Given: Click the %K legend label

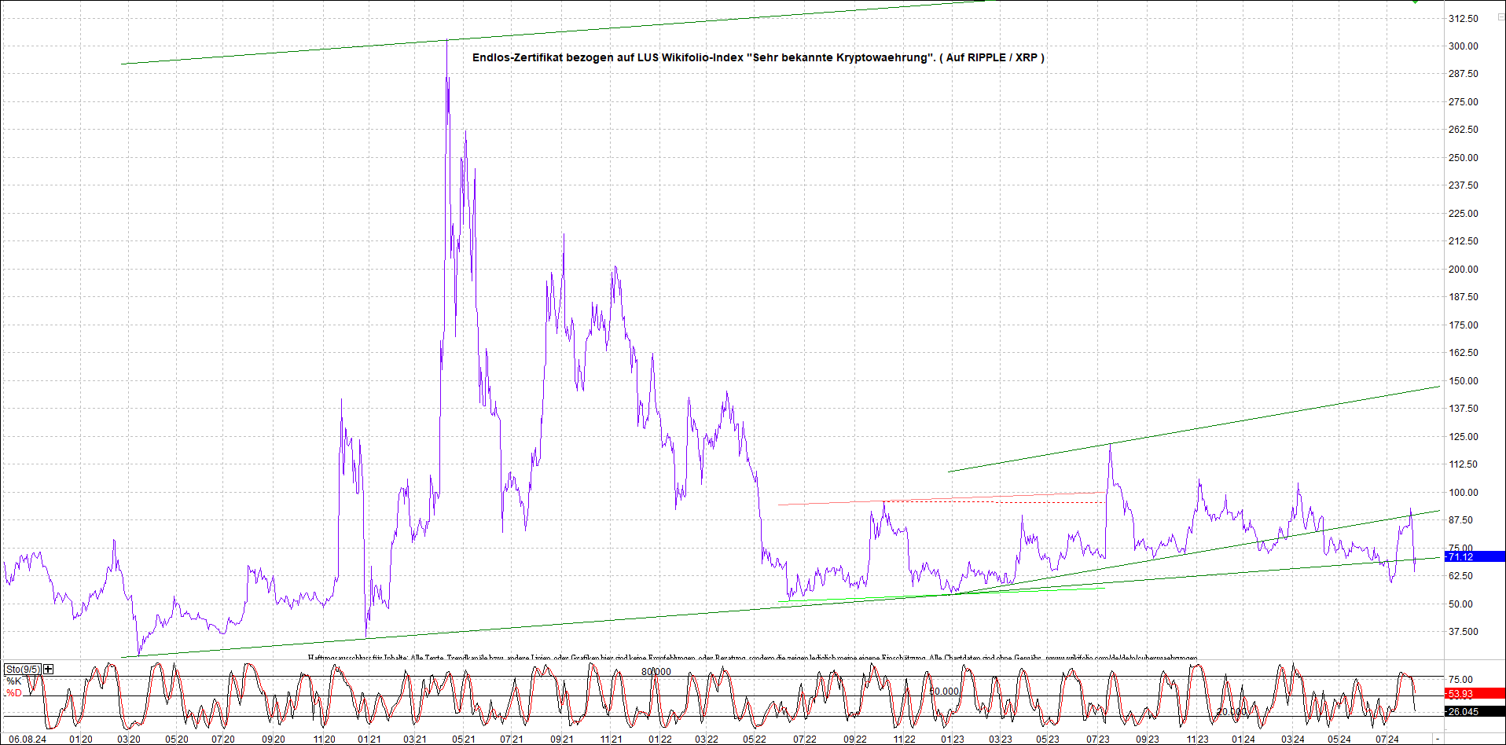Looking at the screenshot, I should [x=14, y=681].
